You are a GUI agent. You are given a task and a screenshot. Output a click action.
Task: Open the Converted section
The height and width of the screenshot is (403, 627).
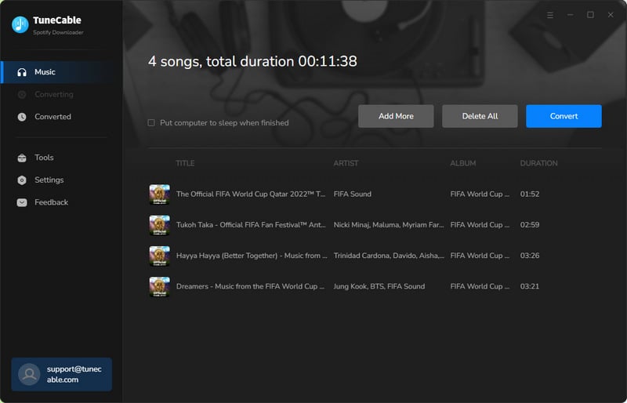tap(62, 117)
